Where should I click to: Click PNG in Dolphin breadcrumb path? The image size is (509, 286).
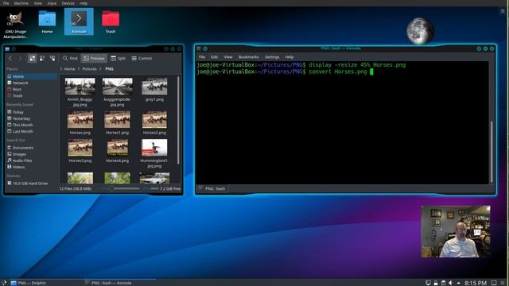pos(109,69)
